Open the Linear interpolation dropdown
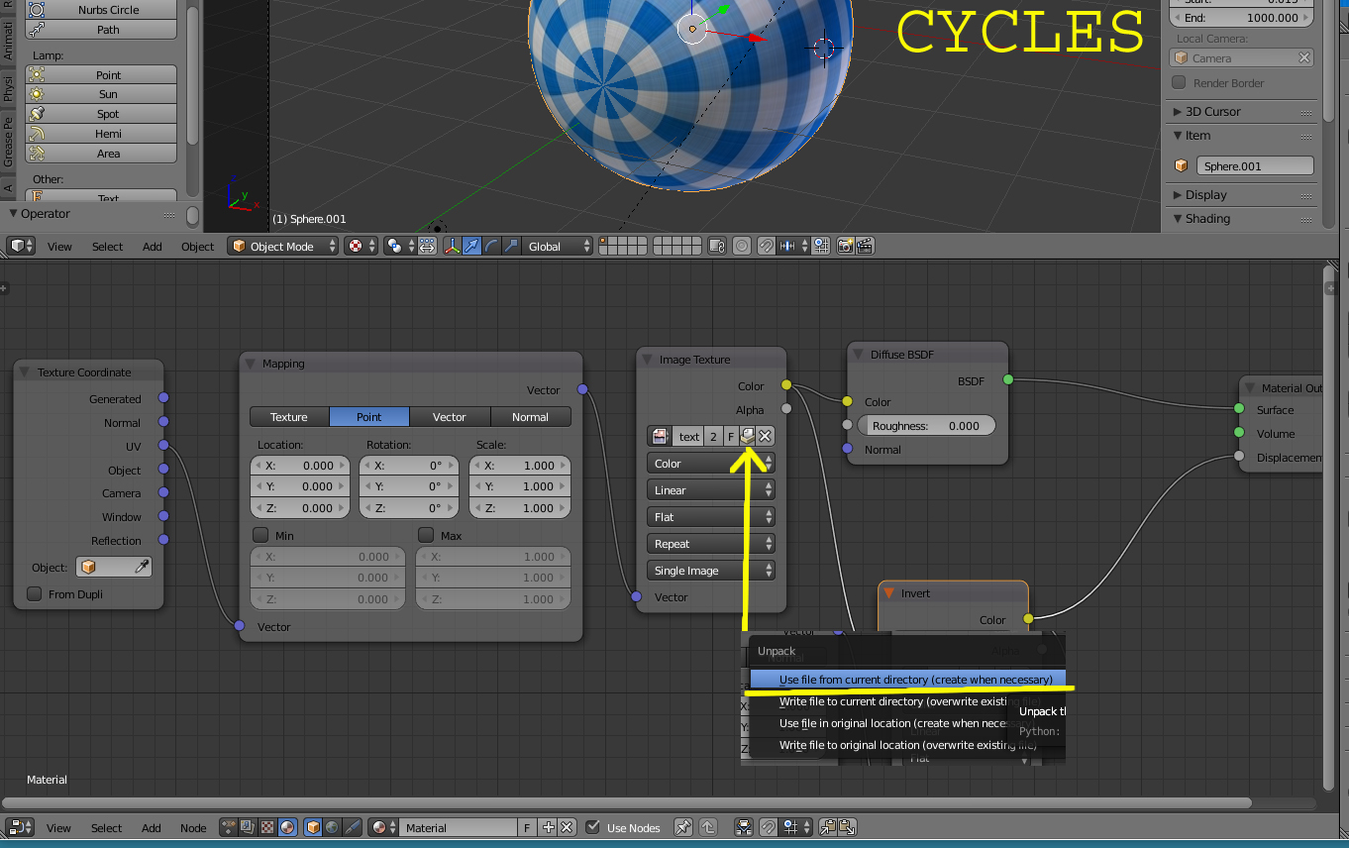Viewport: 1349px width, 848px height. point(711,489)
